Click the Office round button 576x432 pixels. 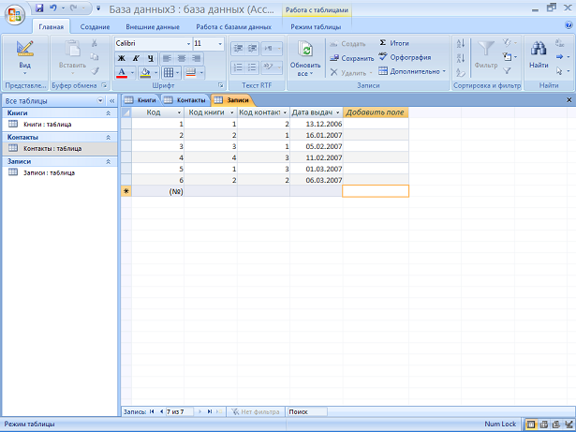[15, 14]
